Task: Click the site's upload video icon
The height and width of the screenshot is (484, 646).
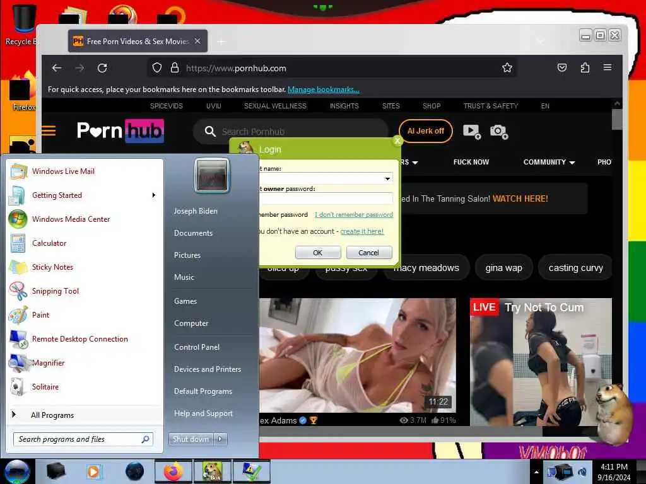Action: (x=472, y=132)
